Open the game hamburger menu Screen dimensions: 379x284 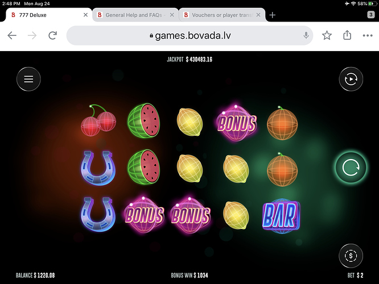tap(28, 79)
